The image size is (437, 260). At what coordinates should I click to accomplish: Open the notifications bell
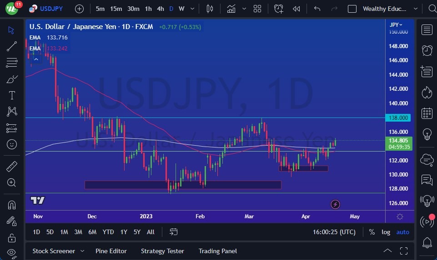pos(427,243)
